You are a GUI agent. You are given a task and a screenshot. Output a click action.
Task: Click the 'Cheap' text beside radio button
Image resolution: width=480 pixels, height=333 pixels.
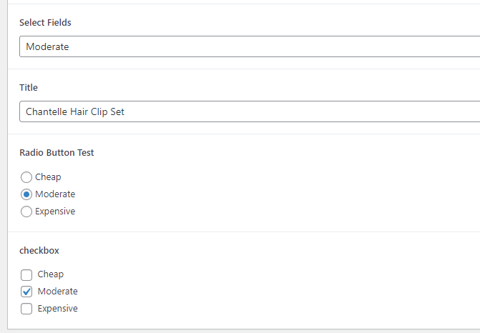[x=48, y=177]
